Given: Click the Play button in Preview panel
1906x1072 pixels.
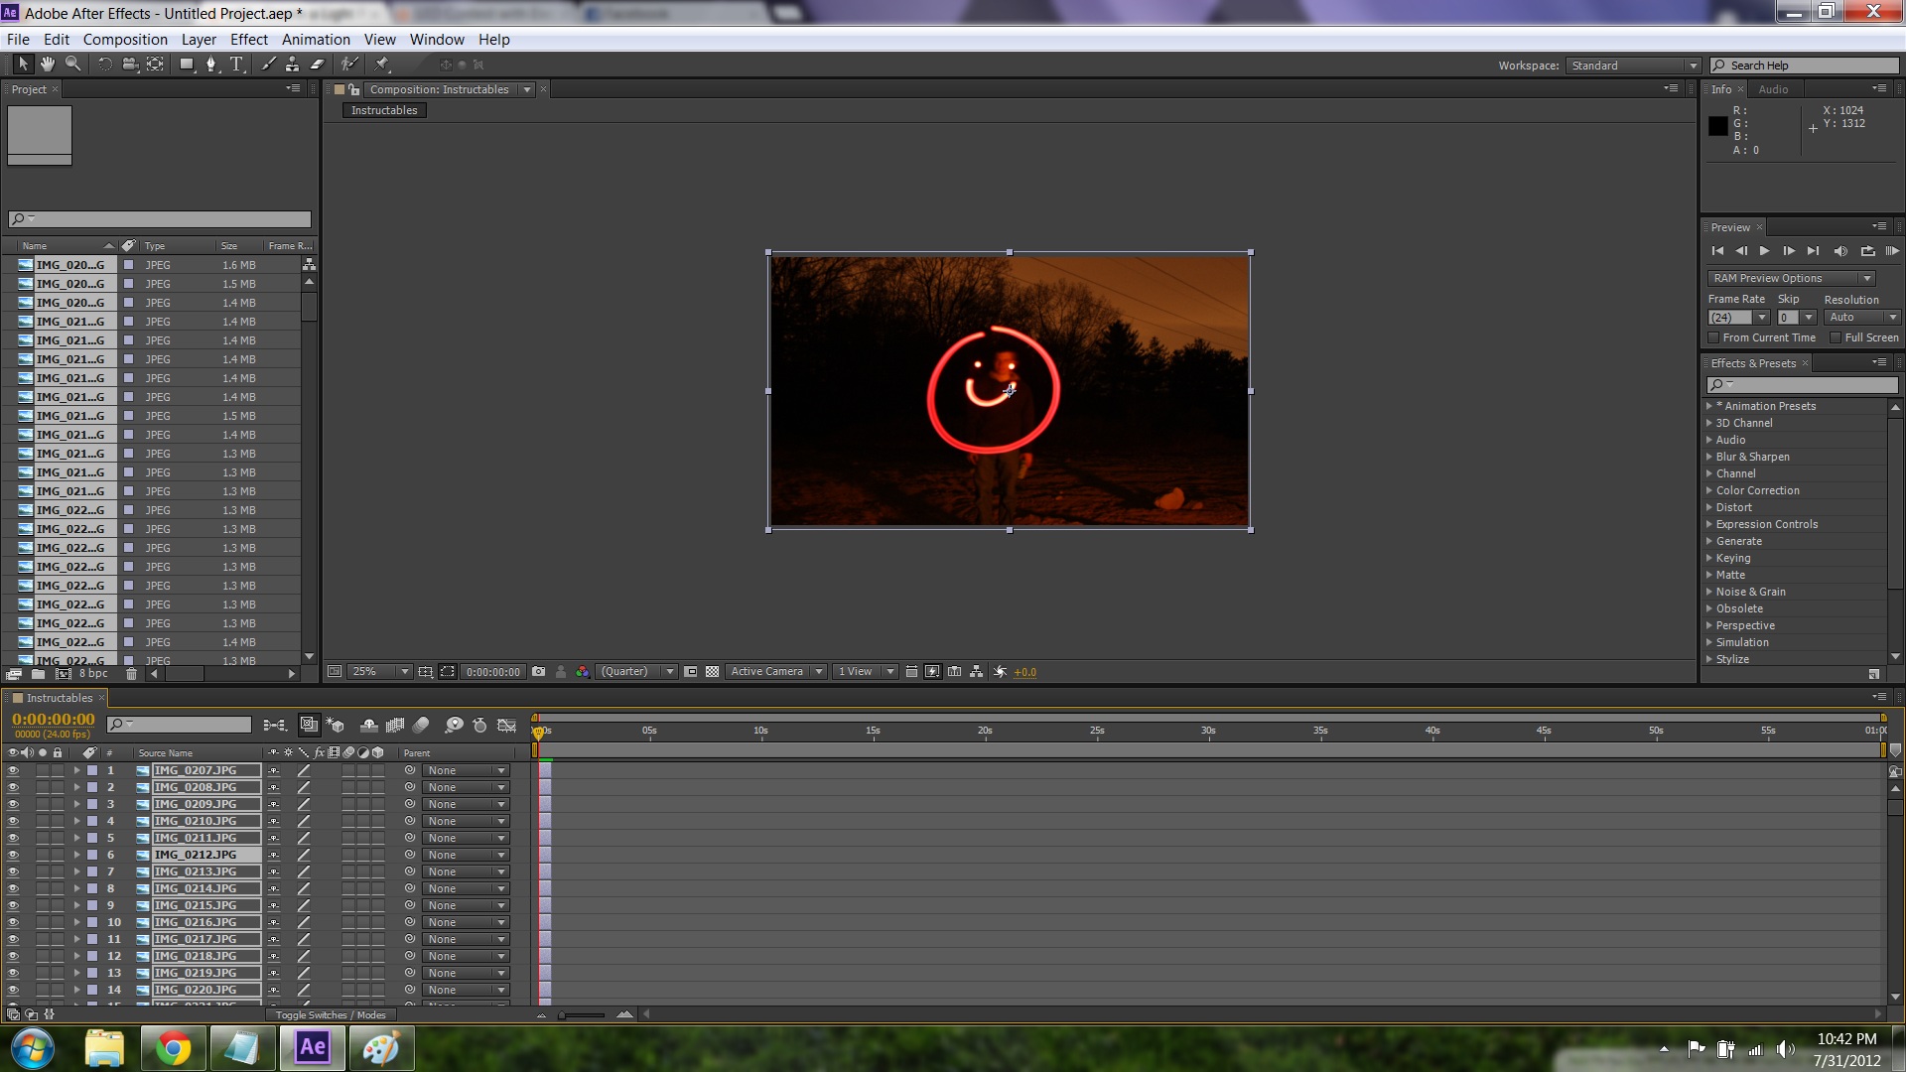Looking at the screenshot, I should coord(1764,251).
